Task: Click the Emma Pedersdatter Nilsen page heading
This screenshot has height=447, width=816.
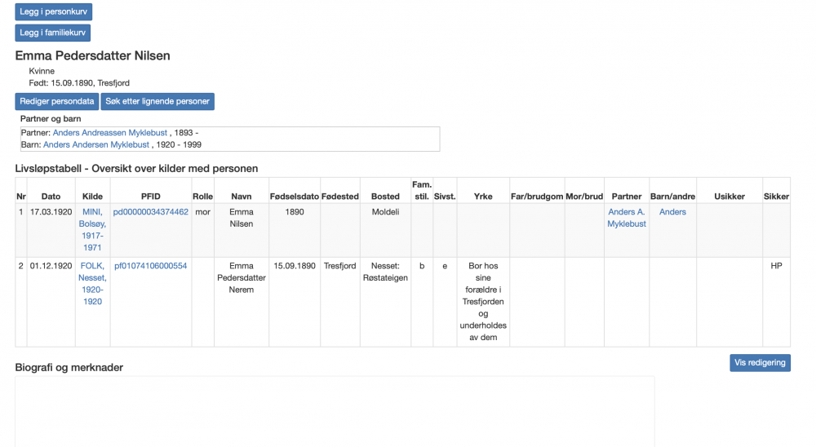Action: tap(92, 55)
